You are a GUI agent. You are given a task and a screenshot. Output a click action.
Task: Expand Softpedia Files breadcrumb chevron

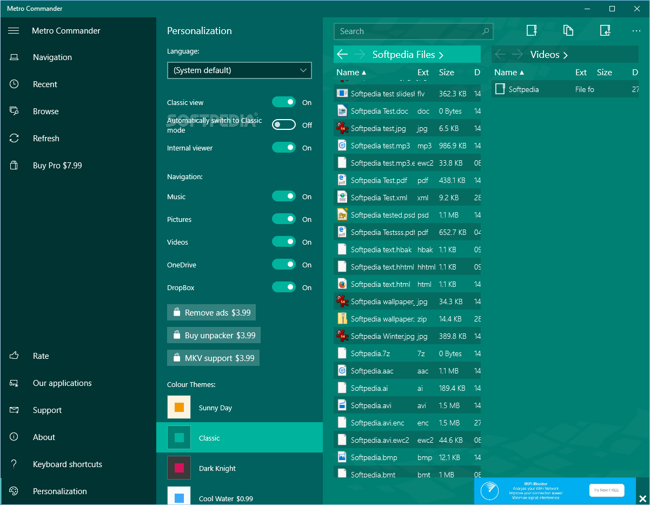click(x=441, y=55)
